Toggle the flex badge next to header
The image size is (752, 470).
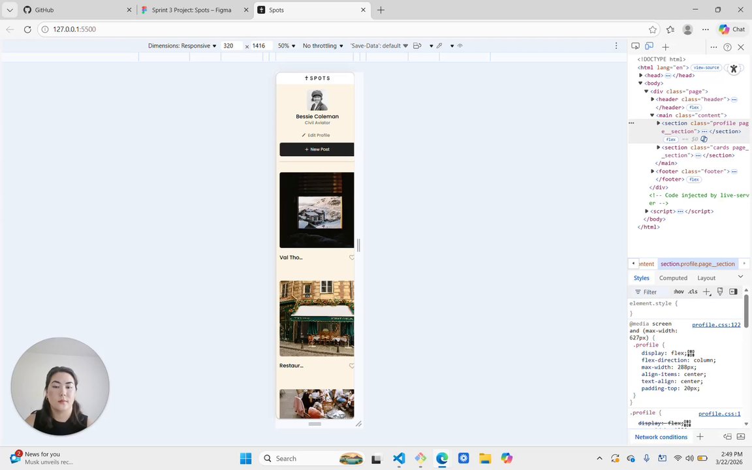694,108
